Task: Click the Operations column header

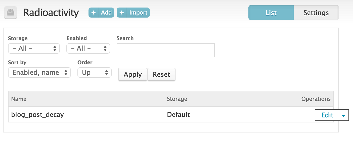Action: [x=316, y=99]
